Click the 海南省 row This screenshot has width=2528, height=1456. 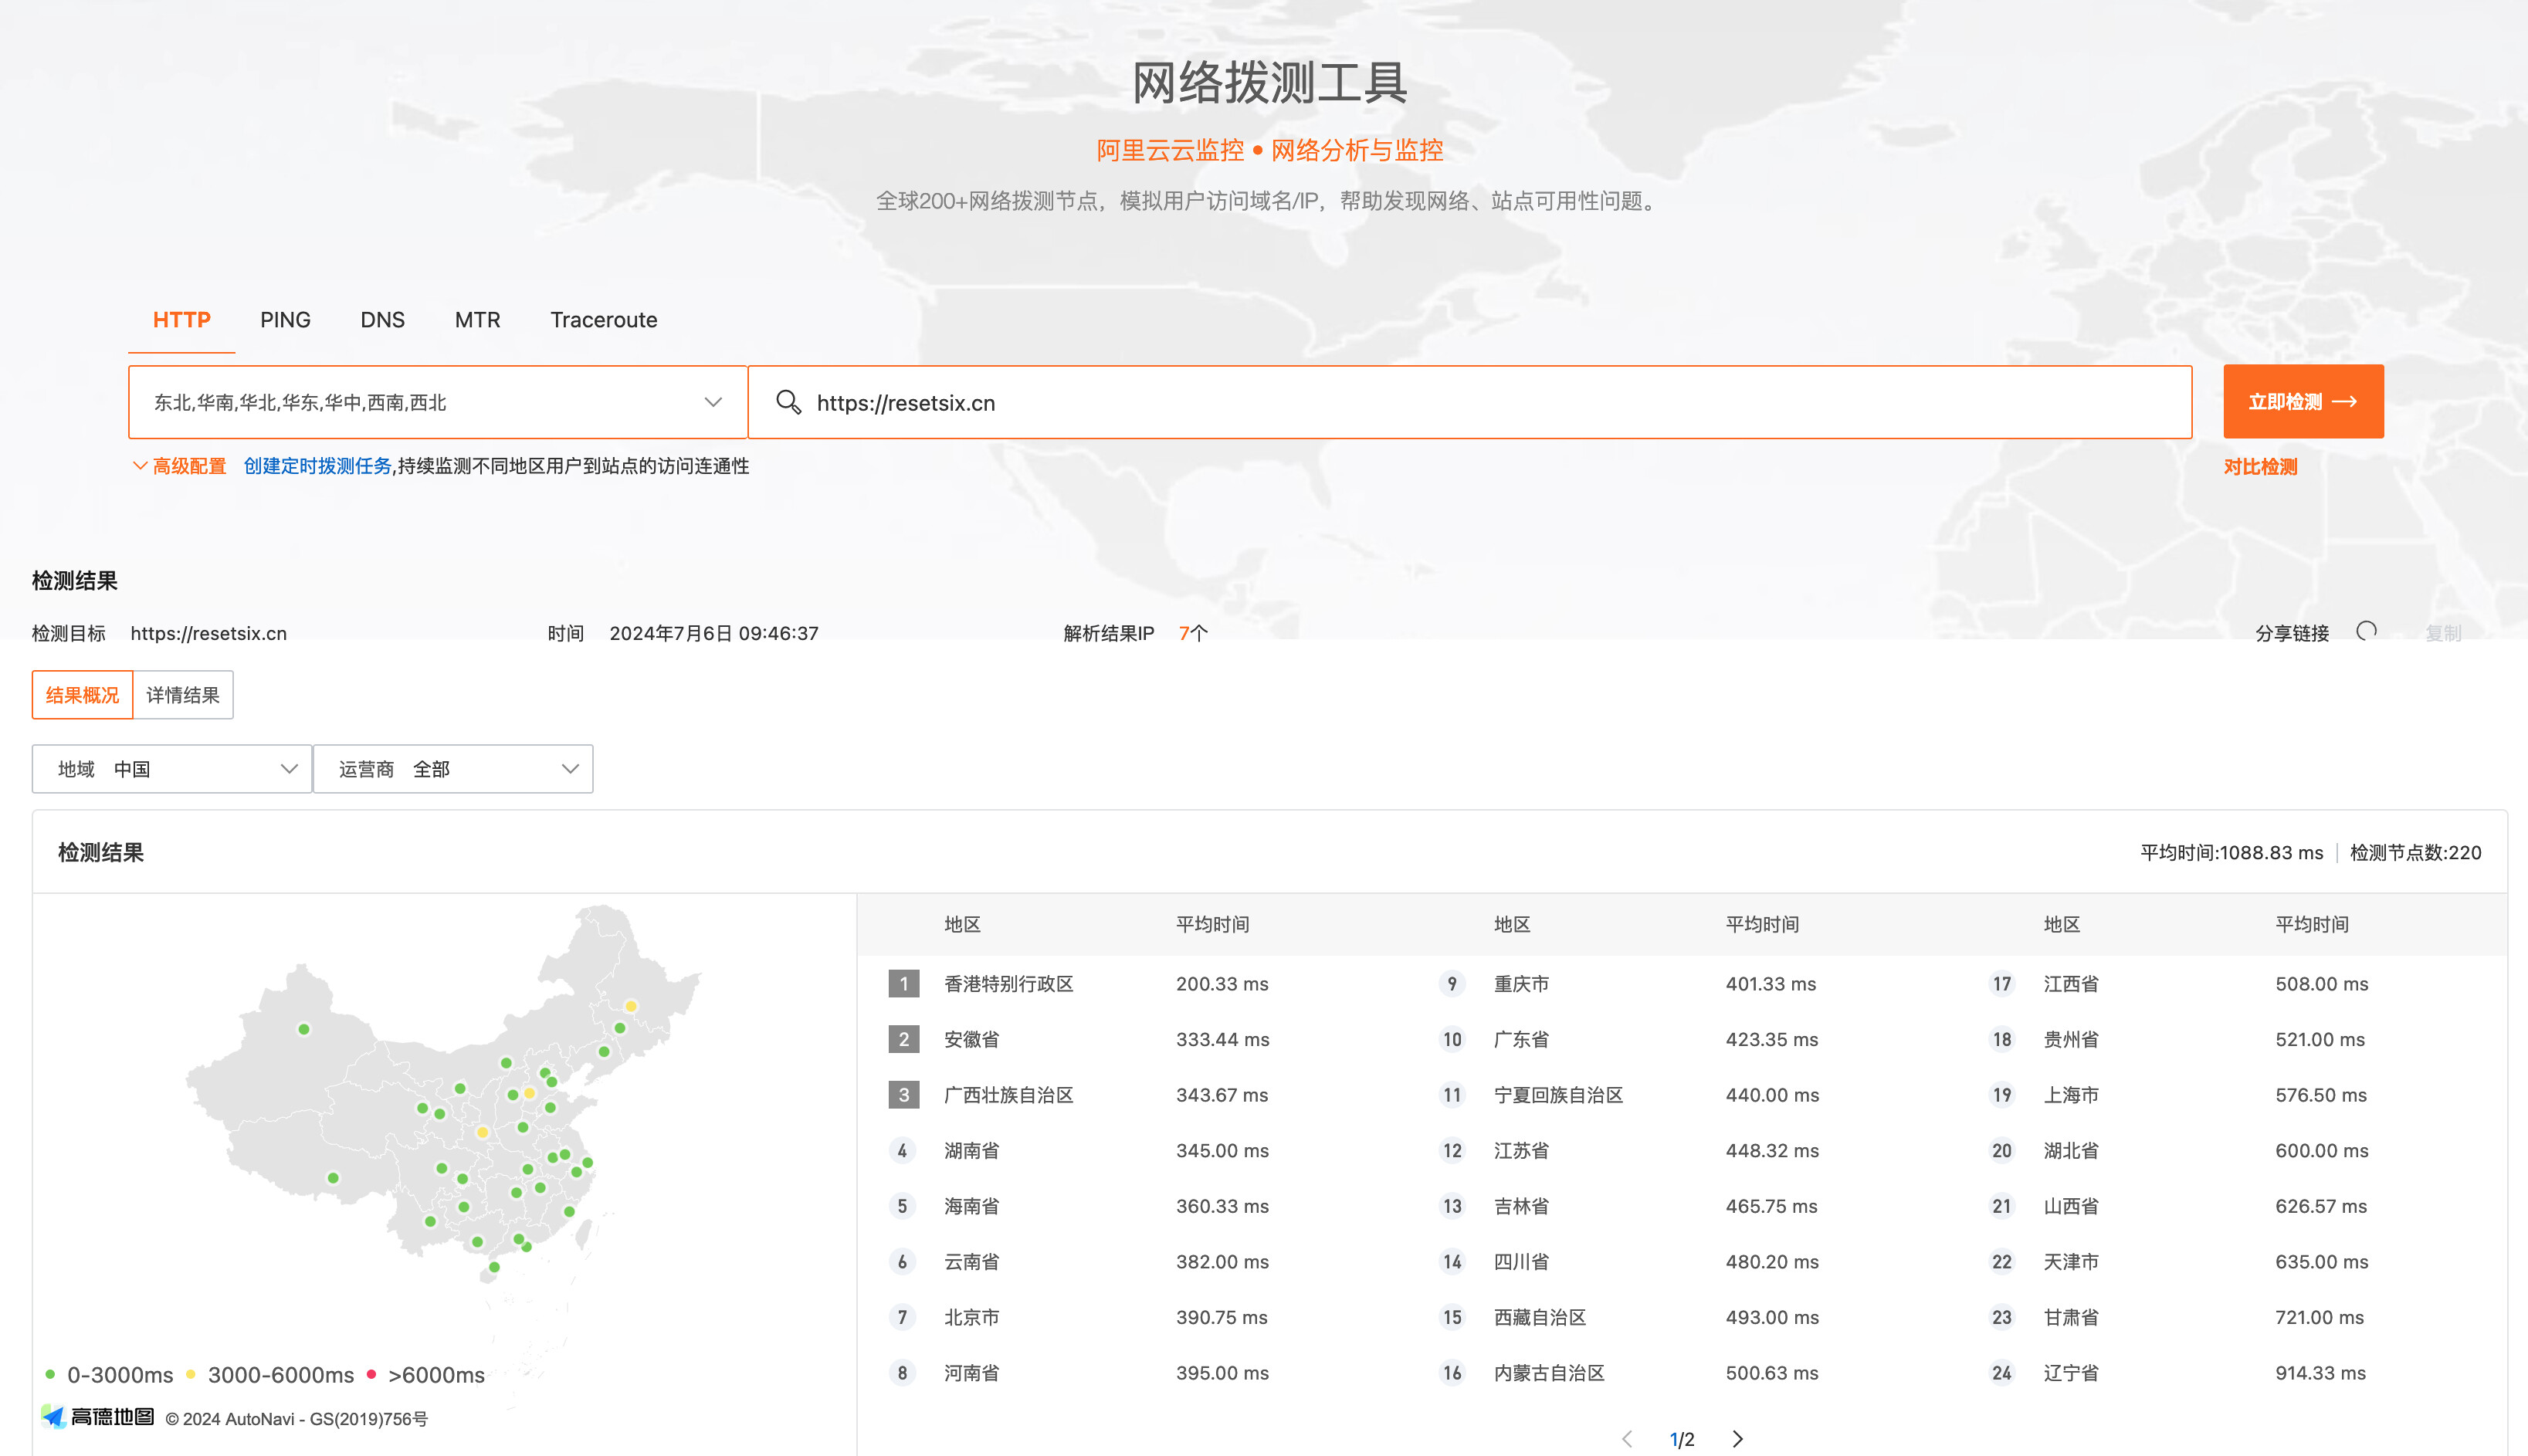point(1132,1205)
